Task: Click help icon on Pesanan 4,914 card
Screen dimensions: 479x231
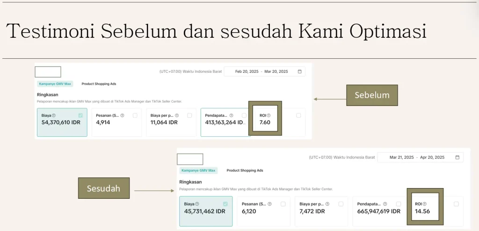Action: [x=122, y=115]
